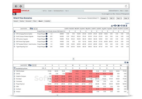The height and width of the screenshot is (99, 142).
Task: Expand the Web Developer role row
Action: [x=14, y=71]
